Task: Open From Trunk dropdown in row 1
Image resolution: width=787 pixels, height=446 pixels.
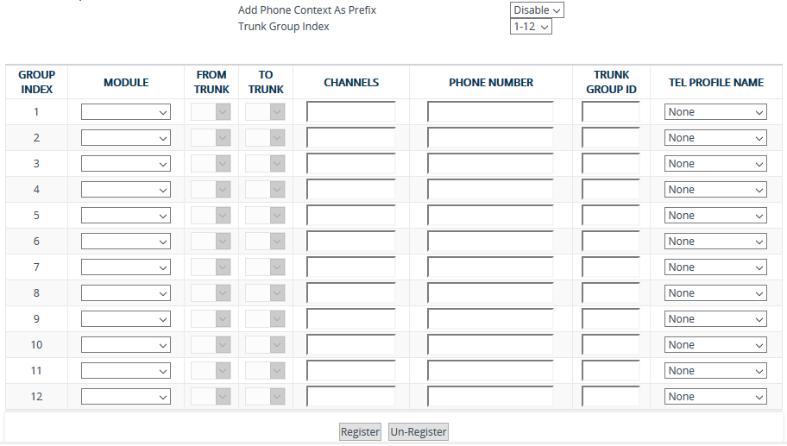Action: 211,112
